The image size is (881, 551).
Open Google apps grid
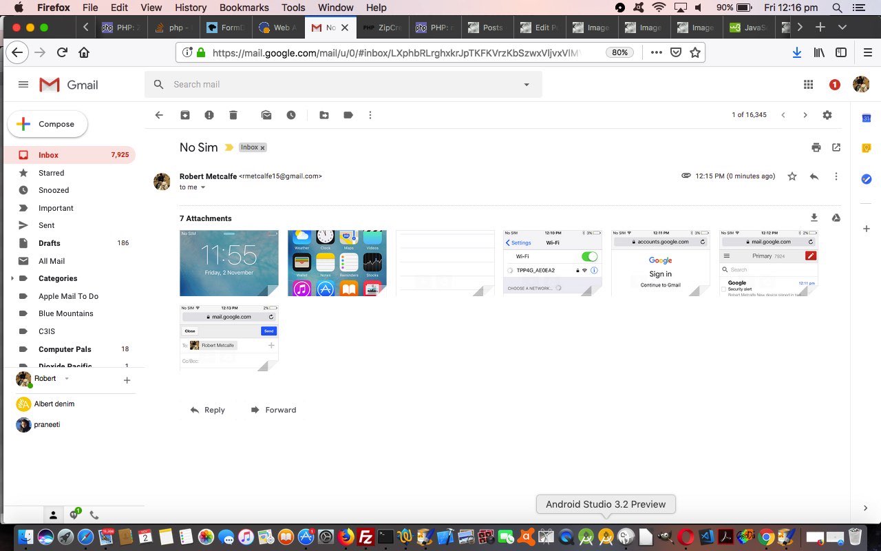808,84
